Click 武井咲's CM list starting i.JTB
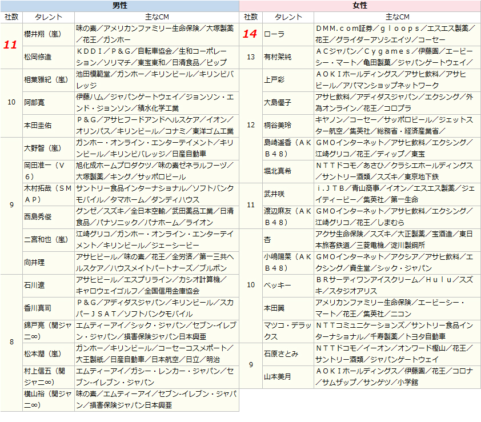 click(x=397, y=194)
